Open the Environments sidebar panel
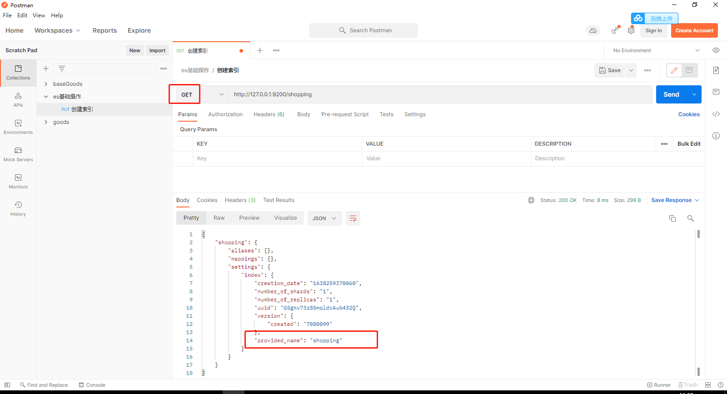 (18, 127)
